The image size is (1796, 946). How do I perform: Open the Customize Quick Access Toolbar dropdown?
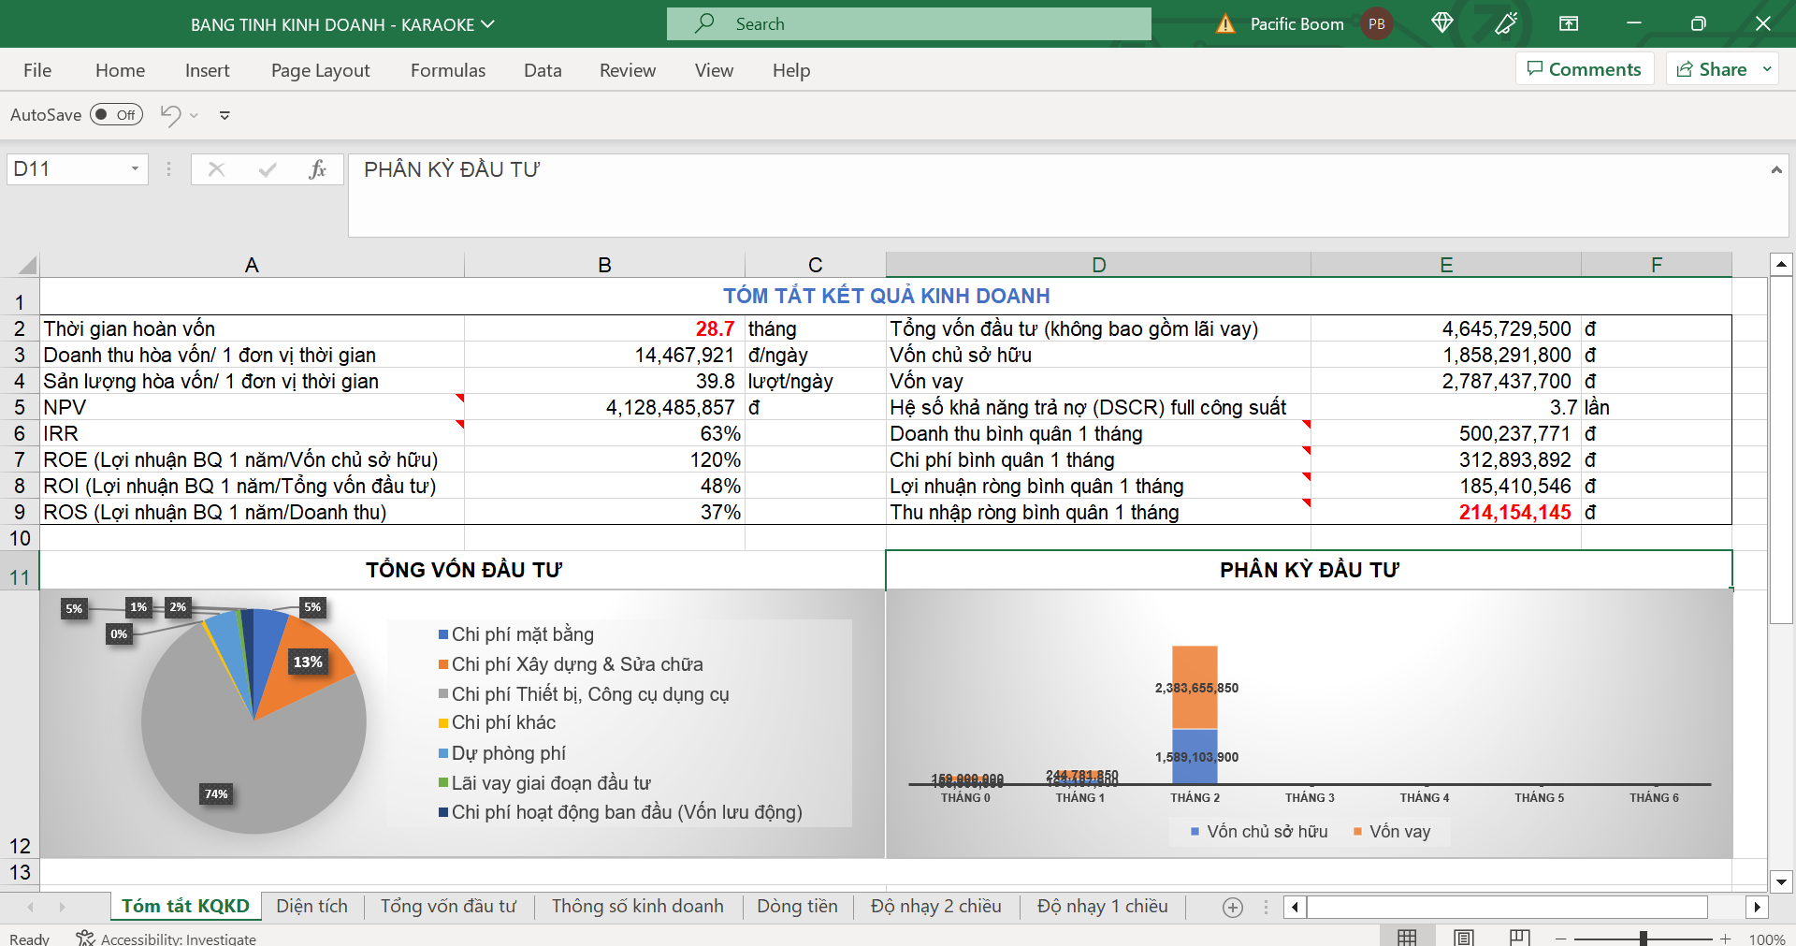tap(224, 116)
